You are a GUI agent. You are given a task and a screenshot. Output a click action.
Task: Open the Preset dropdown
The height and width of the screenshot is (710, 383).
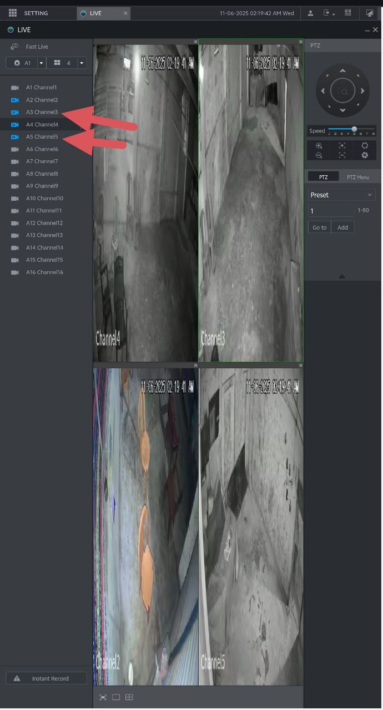[x=341, y=195]
